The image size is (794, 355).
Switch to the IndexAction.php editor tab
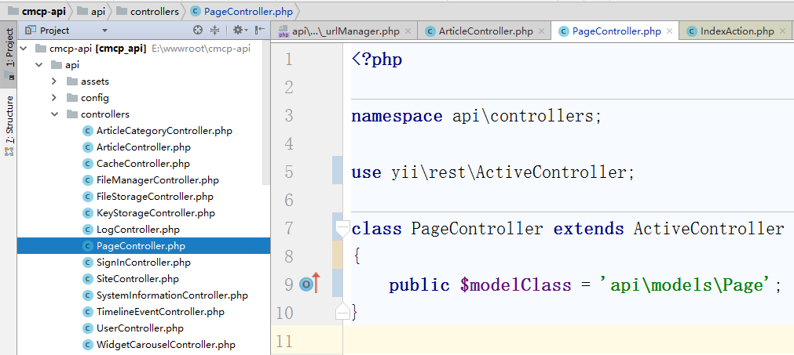pyautogui.click(x=730, y=32)
